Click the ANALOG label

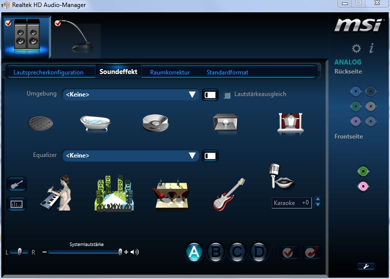[348, 62]
